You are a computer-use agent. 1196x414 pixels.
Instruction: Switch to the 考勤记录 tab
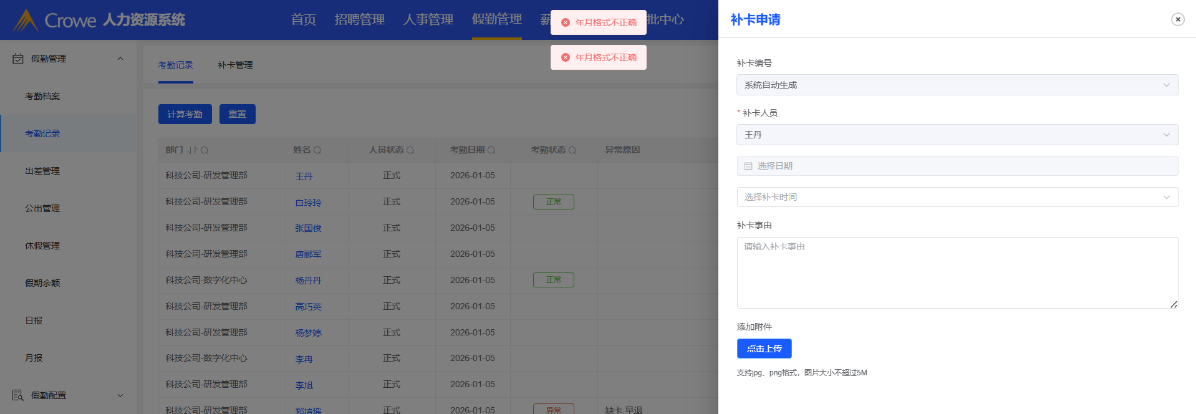[176, 65]
